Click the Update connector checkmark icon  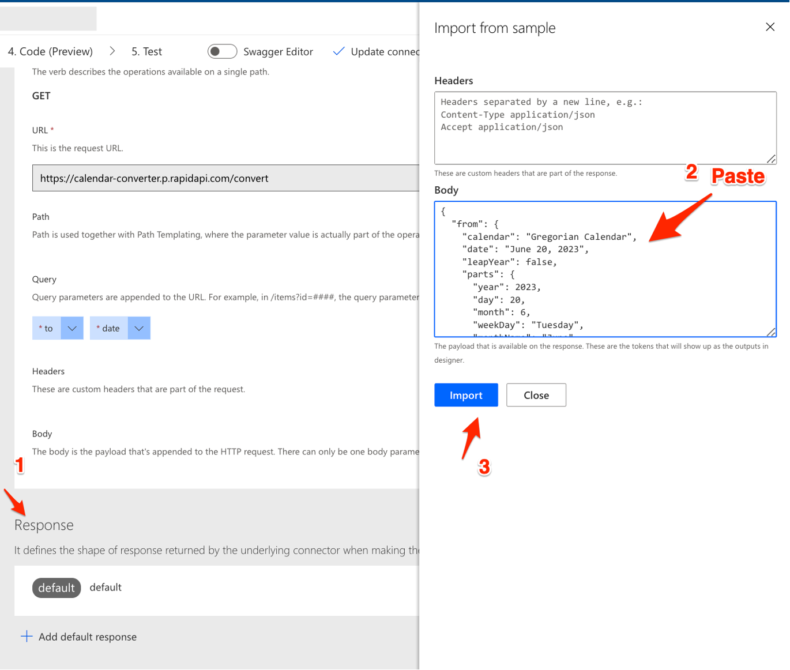[x=338, y=51]
